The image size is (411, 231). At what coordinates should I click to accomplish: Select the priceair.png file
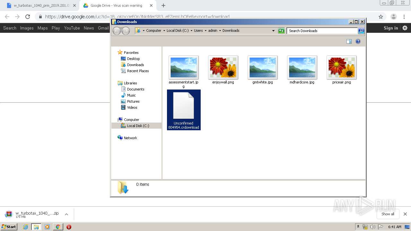[342, 70]
